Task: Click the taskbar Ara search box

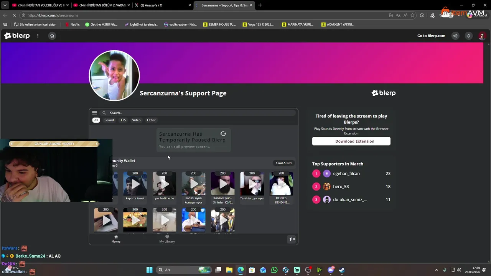Action: pyautogui.click(x=184, y=270)
